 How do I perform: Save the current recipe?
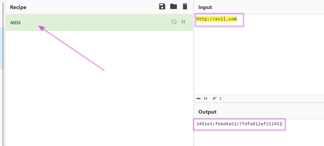tap(162, 7)
